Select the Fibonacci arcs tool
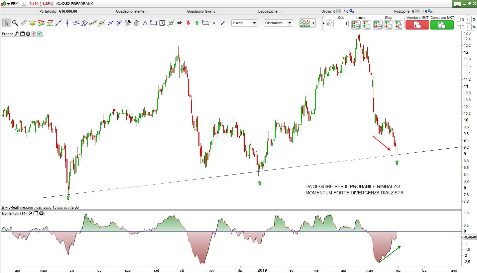 click(102, 23)
